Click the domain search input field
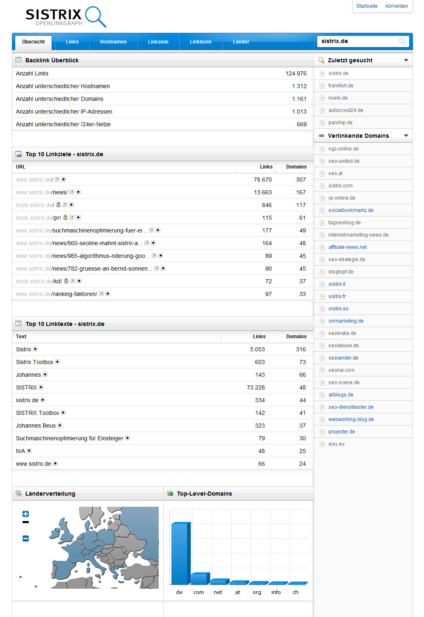Image resolution: width=424 pixels, height=617 pixels. (x=357, y=41)
